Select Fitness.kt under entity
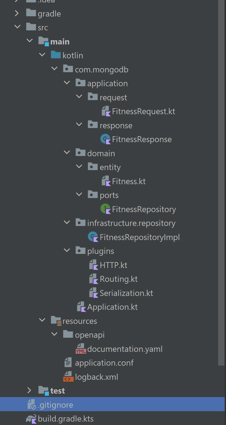Image resolution: width=226 pixels, height=425 pixels. 129,181
